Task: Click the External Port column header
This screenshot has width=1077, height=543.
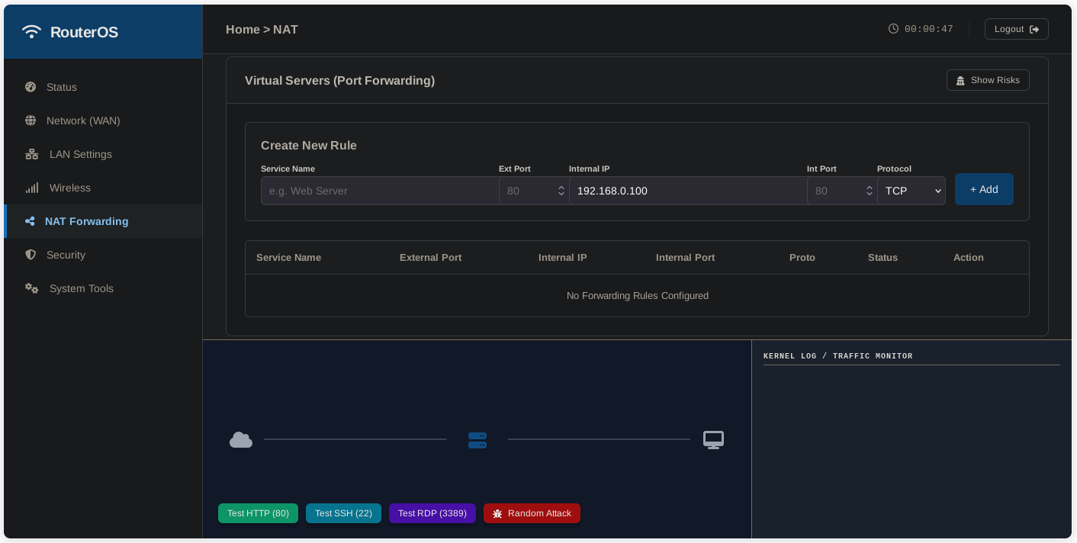Action: (x=430, y=258)
